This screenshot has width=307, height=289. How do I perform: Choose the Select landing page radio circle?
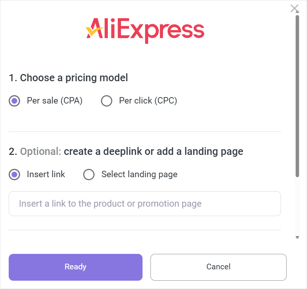[89, 175]
